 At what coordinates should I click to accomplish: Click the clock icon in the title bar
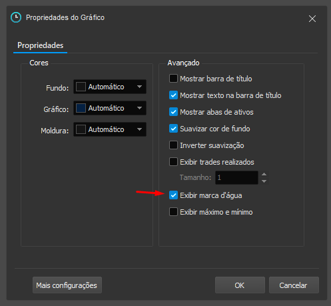tap(16, 17)
